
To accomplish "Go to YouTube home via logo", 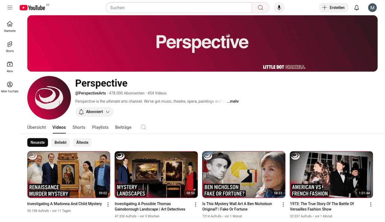I will pos(32,8).
